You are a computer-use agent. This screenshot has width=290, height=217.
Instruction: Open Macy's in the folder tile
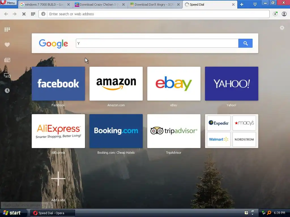tap(244, 123)
